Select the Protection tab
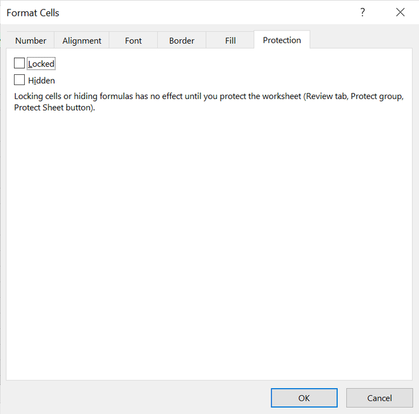419x414 pixels. [x=282, y=40]
